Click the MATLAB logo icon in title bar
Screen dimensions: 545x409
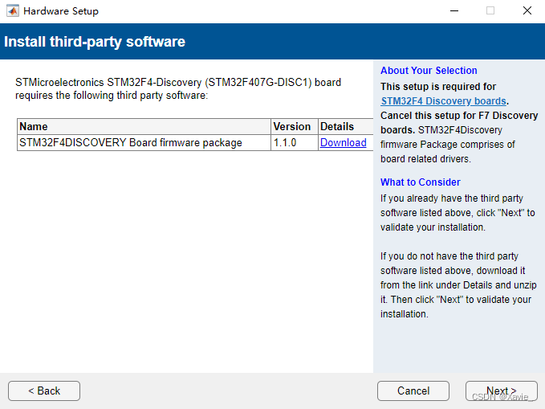(x=13, y=10)
